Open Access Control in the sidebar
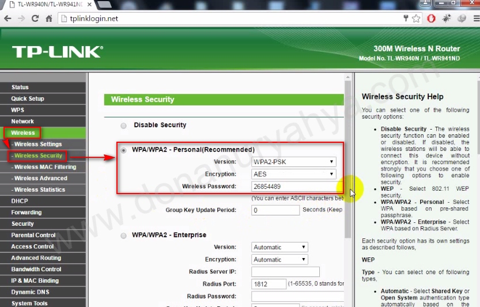Screen dimensions: 480x307 [43, 247]
